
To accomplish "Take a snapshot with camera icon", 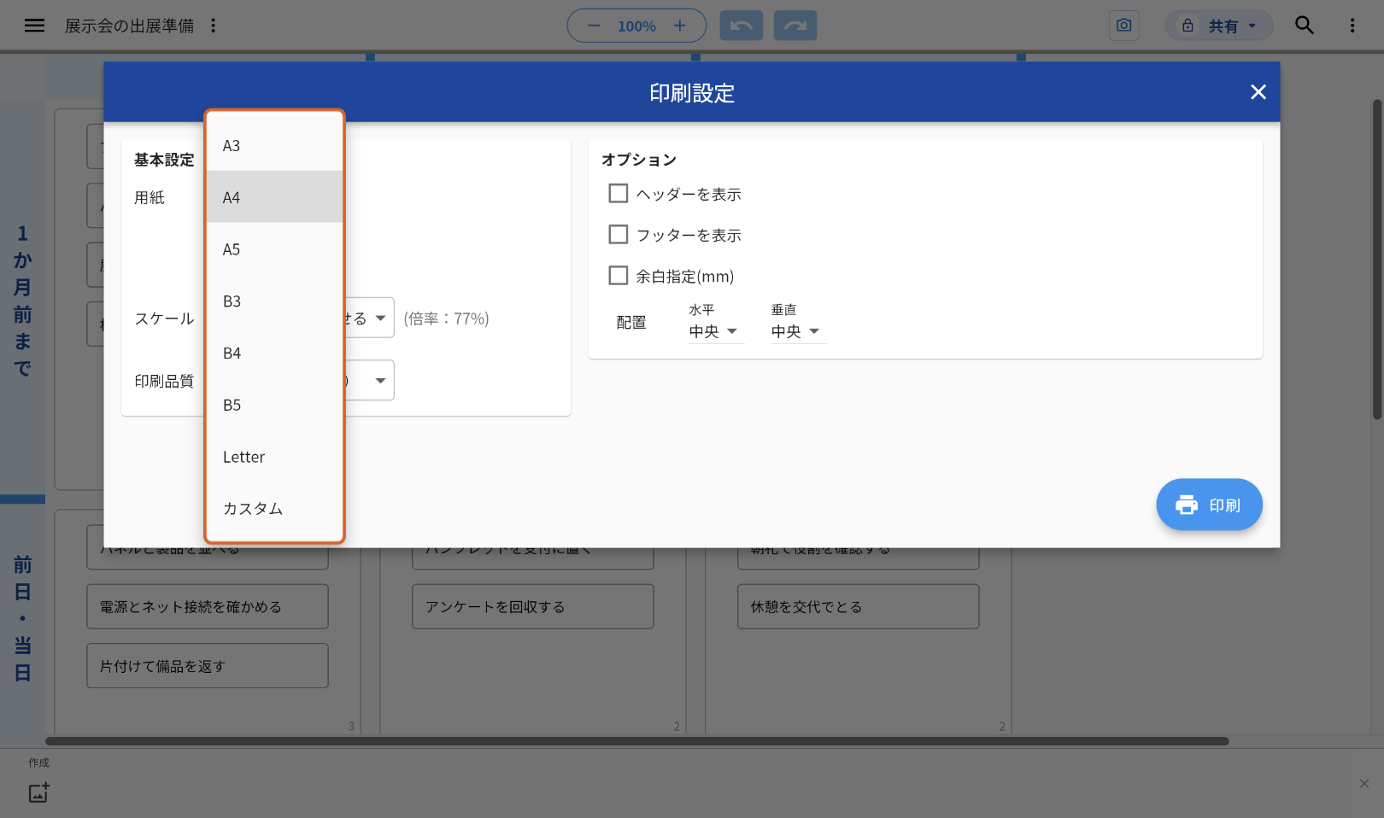I will click(1124, 26).
